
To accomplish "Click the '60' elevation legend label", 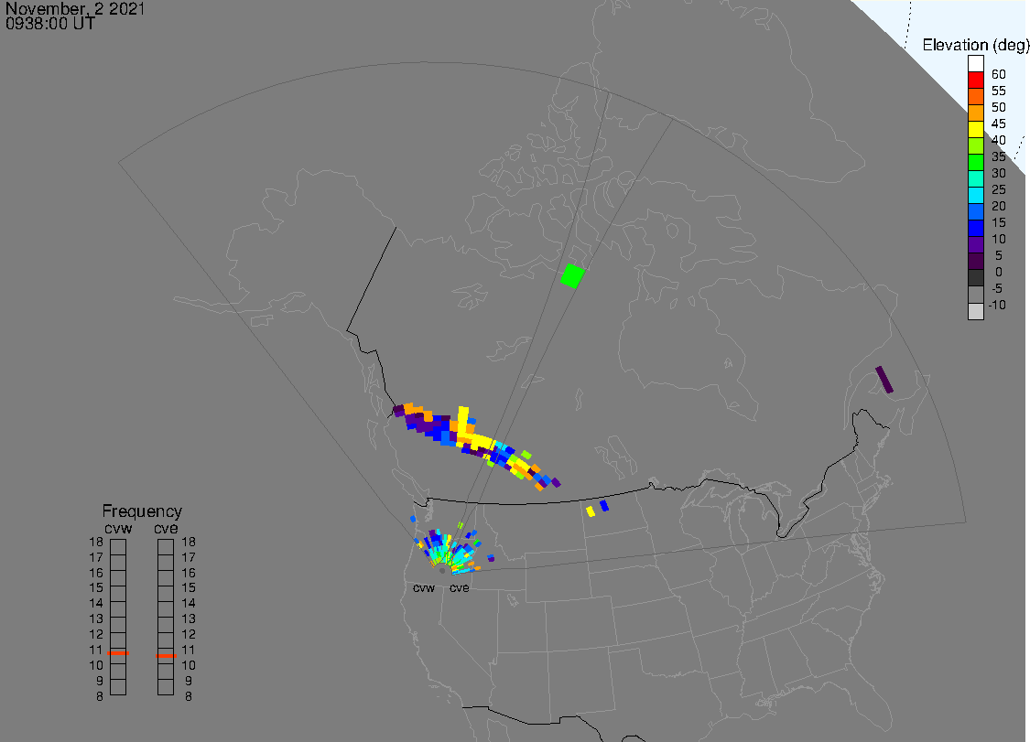I will pyautogui.click(x=999, y=74).
